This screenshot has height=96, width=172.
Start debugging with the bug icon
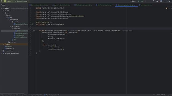point(142,1)
